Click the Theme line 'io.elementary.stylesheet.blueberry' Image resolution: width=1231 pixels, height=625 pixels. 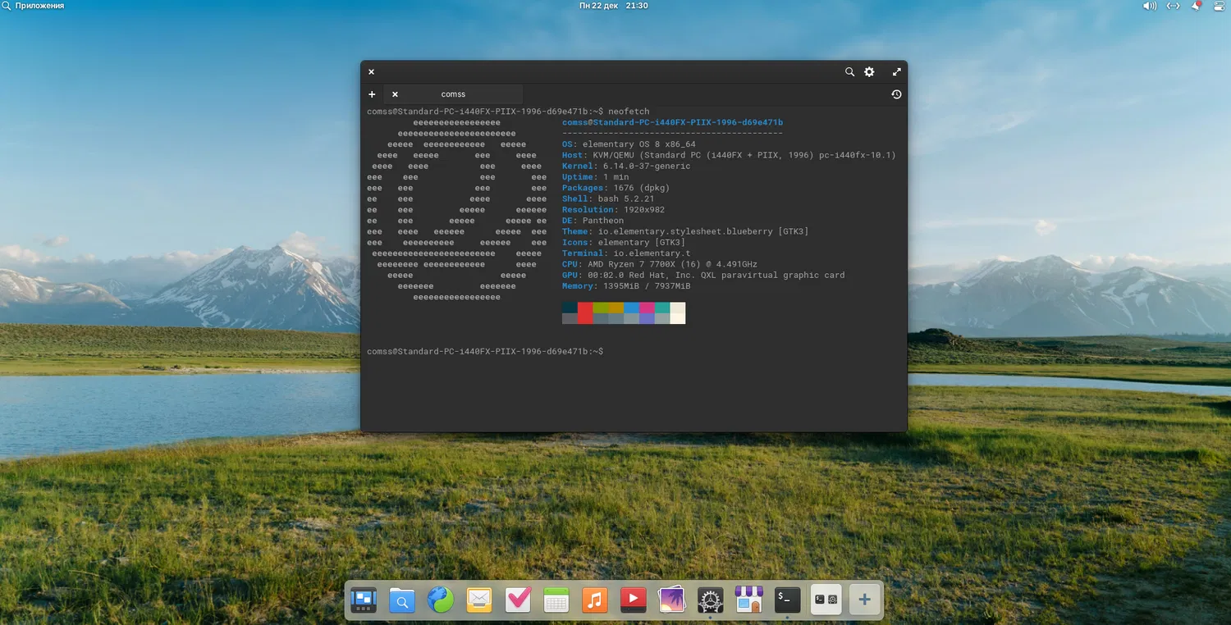pos(685,231)
